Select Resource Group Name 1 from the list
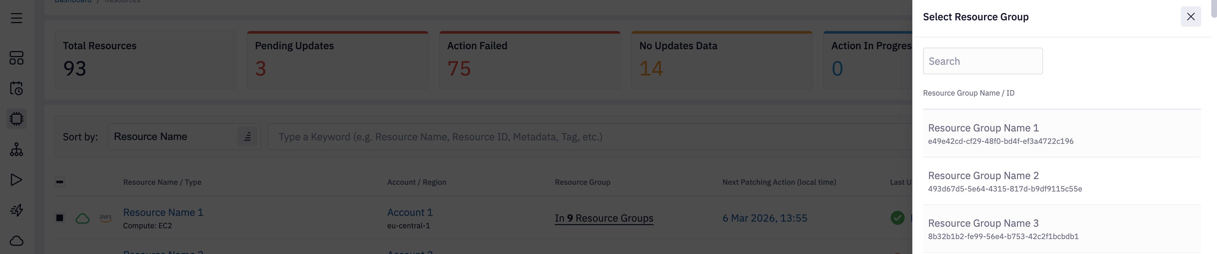The image size is (1217, 254). coord(1061,134)
